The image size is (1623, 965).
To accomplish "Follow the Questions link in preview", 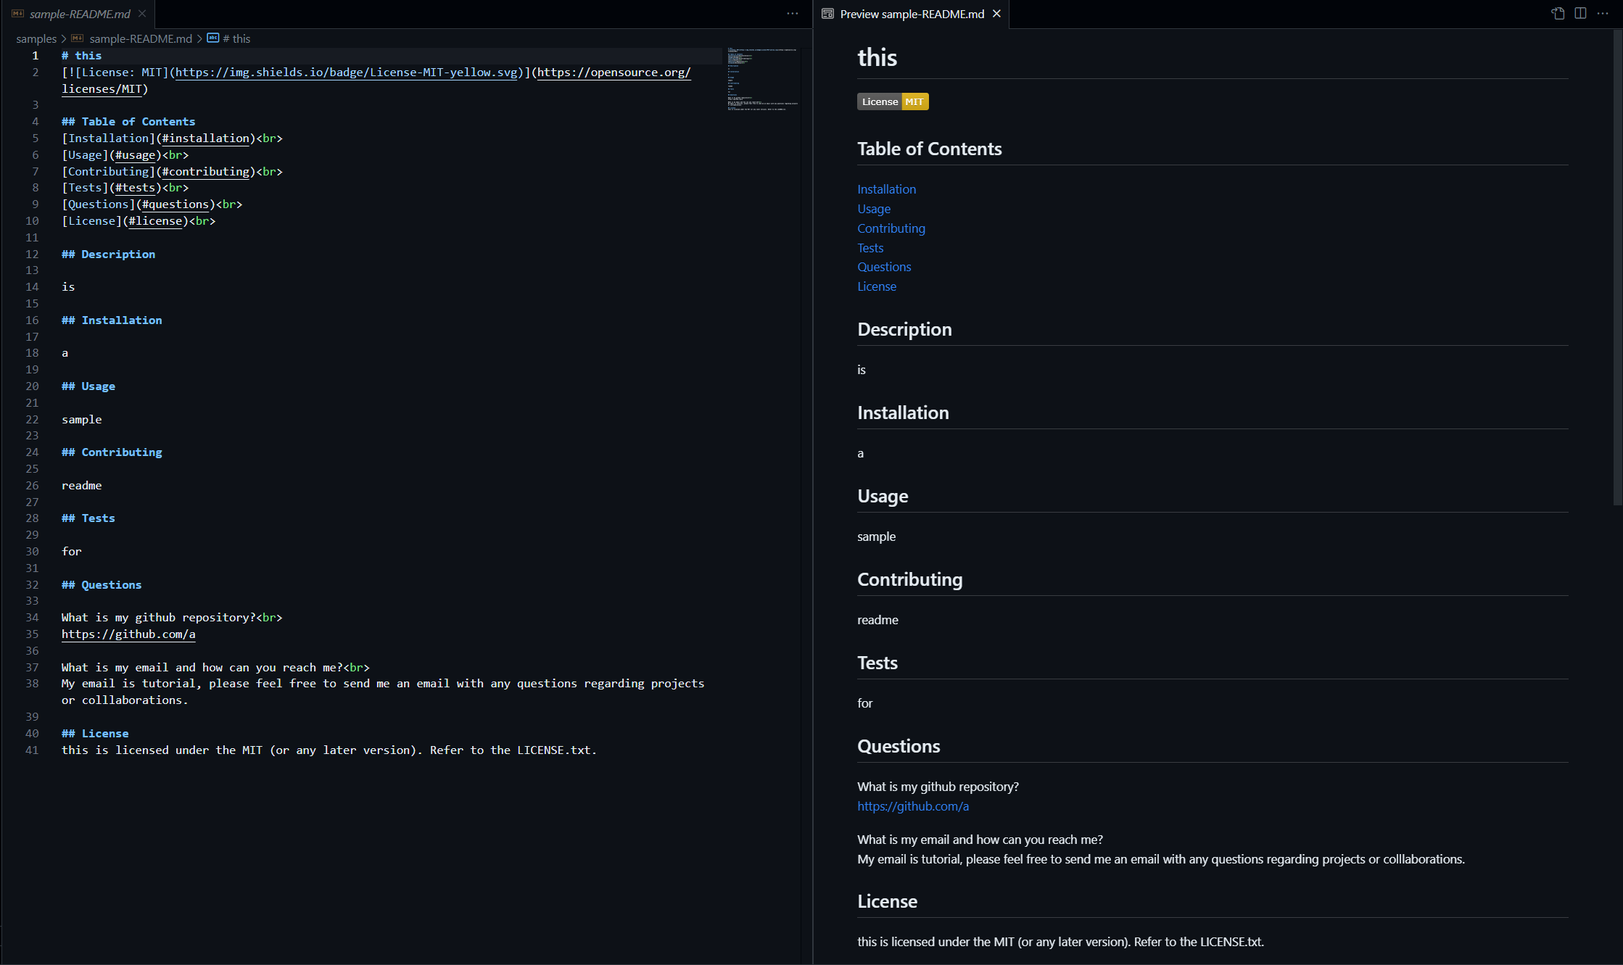I will click(x=884, y=267).
